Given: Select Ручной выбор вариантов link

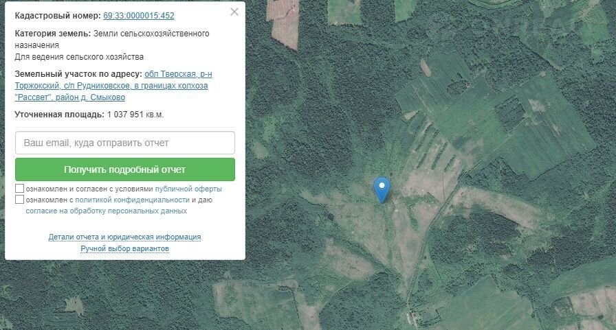Looking at the screenshot, I should pos(124,249).
